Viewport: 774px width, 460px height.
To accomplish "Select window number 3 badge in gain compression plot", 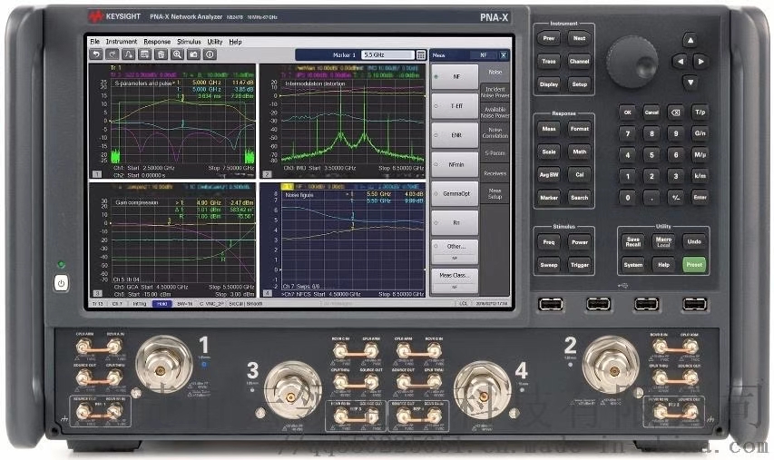I will pos(97,293).
